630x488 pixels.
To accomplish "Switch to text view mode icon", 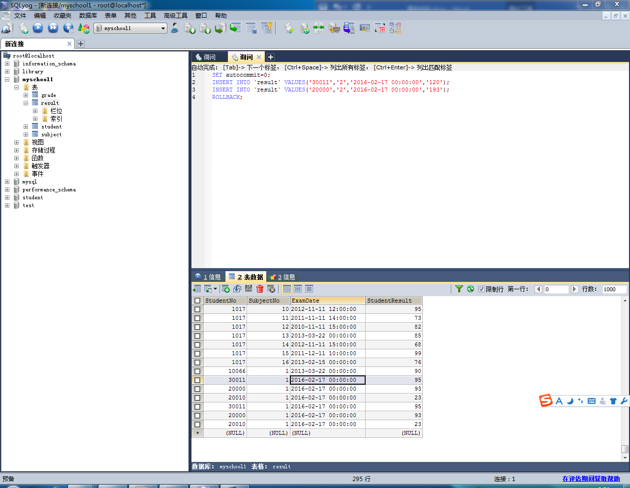I will pyautogui.click(x=309, y=289).
